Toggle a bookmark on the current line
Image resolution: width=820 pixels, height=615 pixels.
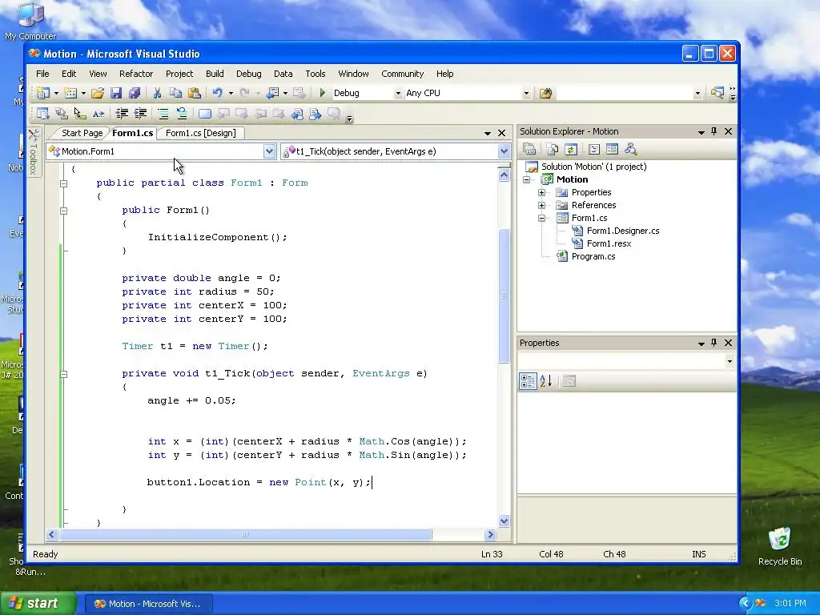(x=205, y=114)
